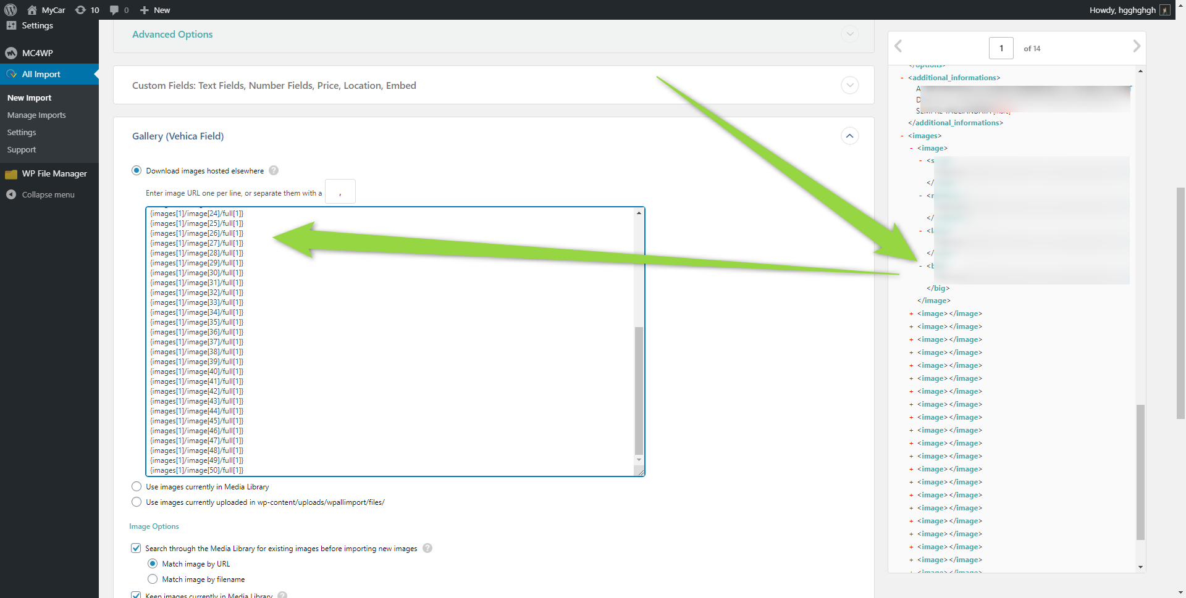Go to next record in XML preview
This screenshot has width=1186, height=598.
tap(1136, 46)
